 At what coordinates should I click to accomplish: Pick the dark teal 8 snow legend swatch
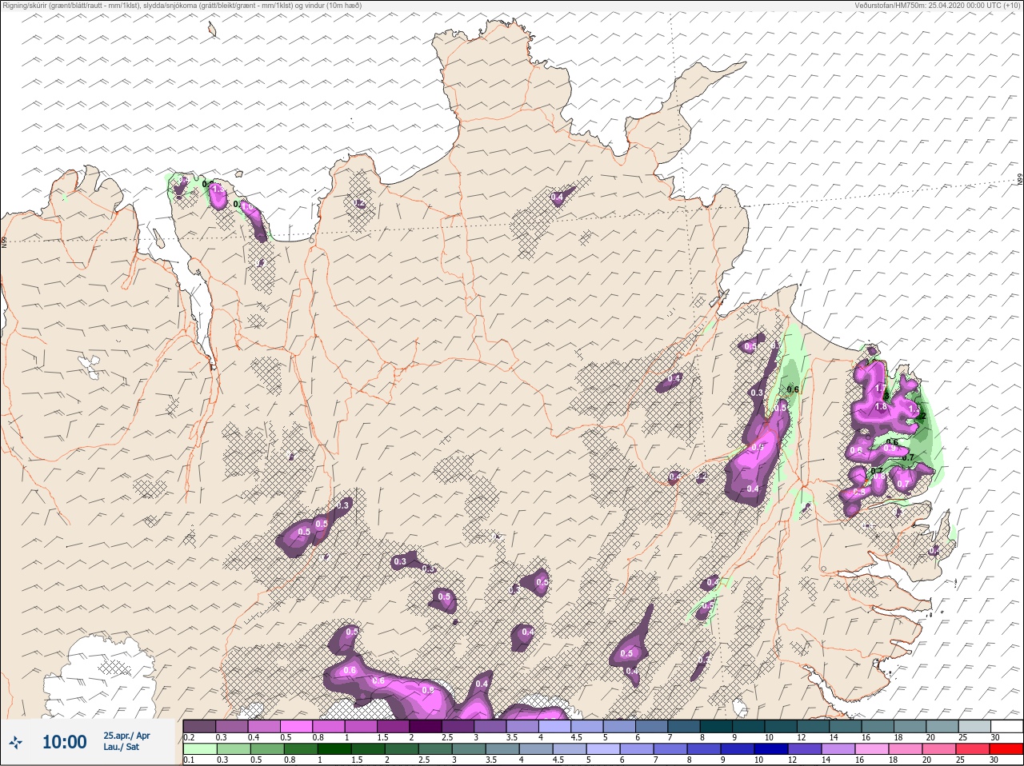[x=716, y=726]
